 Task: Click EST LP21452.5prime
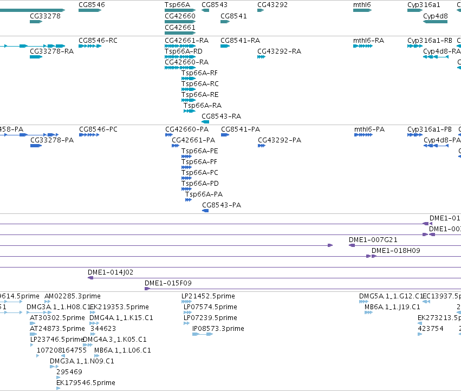click(x=186, y=302)
